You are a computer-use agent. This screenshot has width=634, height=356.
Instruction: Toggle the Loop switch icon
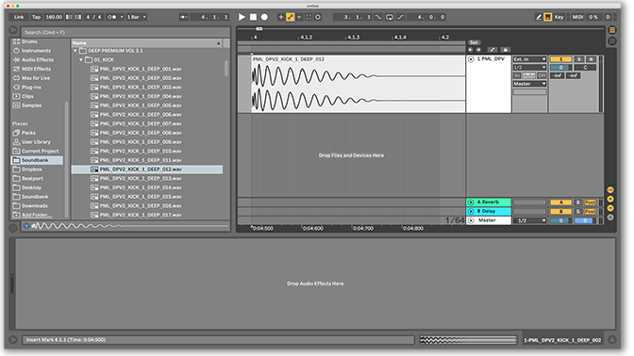coord(390,17)
